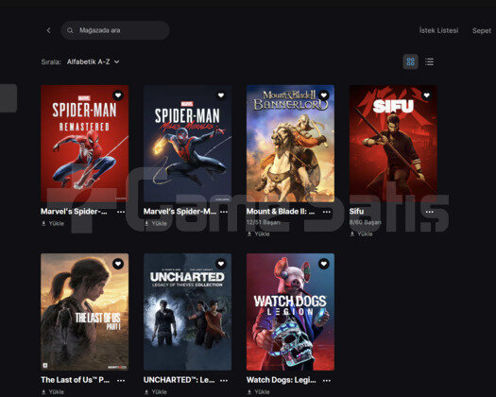Image resolution: width=496 pixels, height=397 pixels.
Task: Open more options for Spider-Man Miles Morales
Action: coord(224,212)
